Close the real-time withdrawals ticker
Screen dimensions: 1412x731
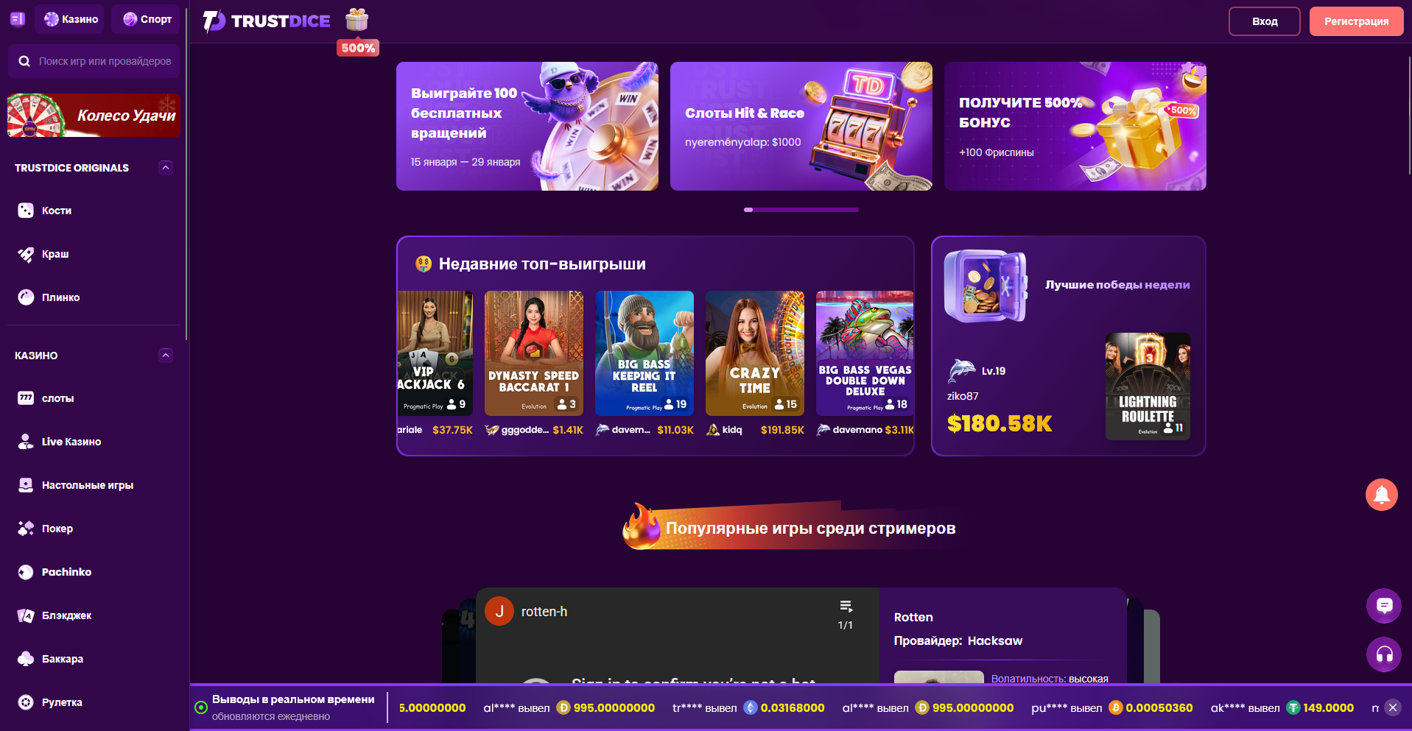click(1392, 707)
